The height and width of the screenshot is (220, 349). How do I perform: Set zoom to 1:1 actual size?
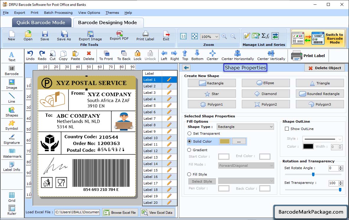click(183, 36)
